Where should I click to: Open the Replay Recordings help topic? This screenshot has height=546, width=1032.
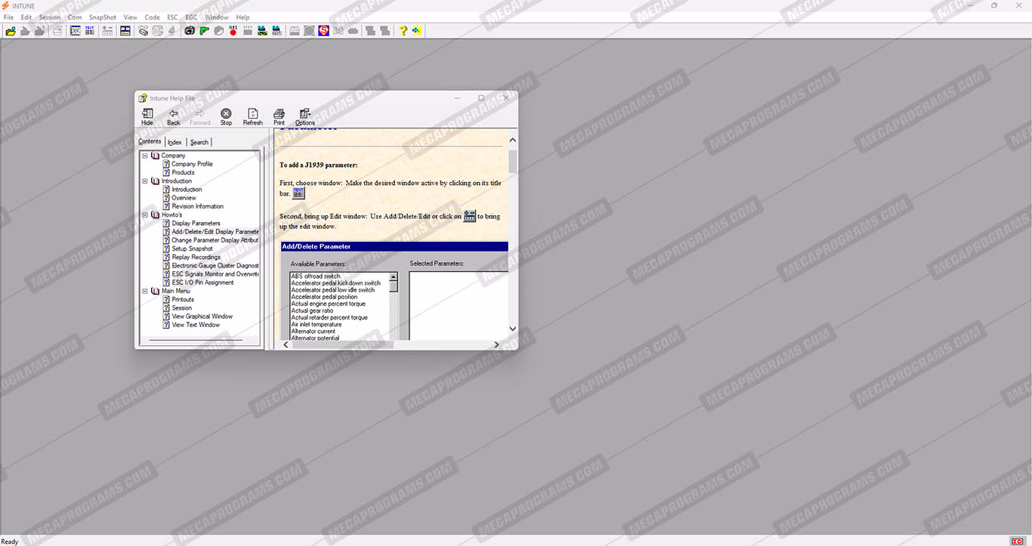coord(196,257)
